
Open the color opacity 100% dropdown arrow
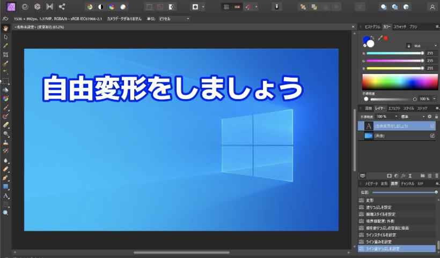(x=435, y=99)
